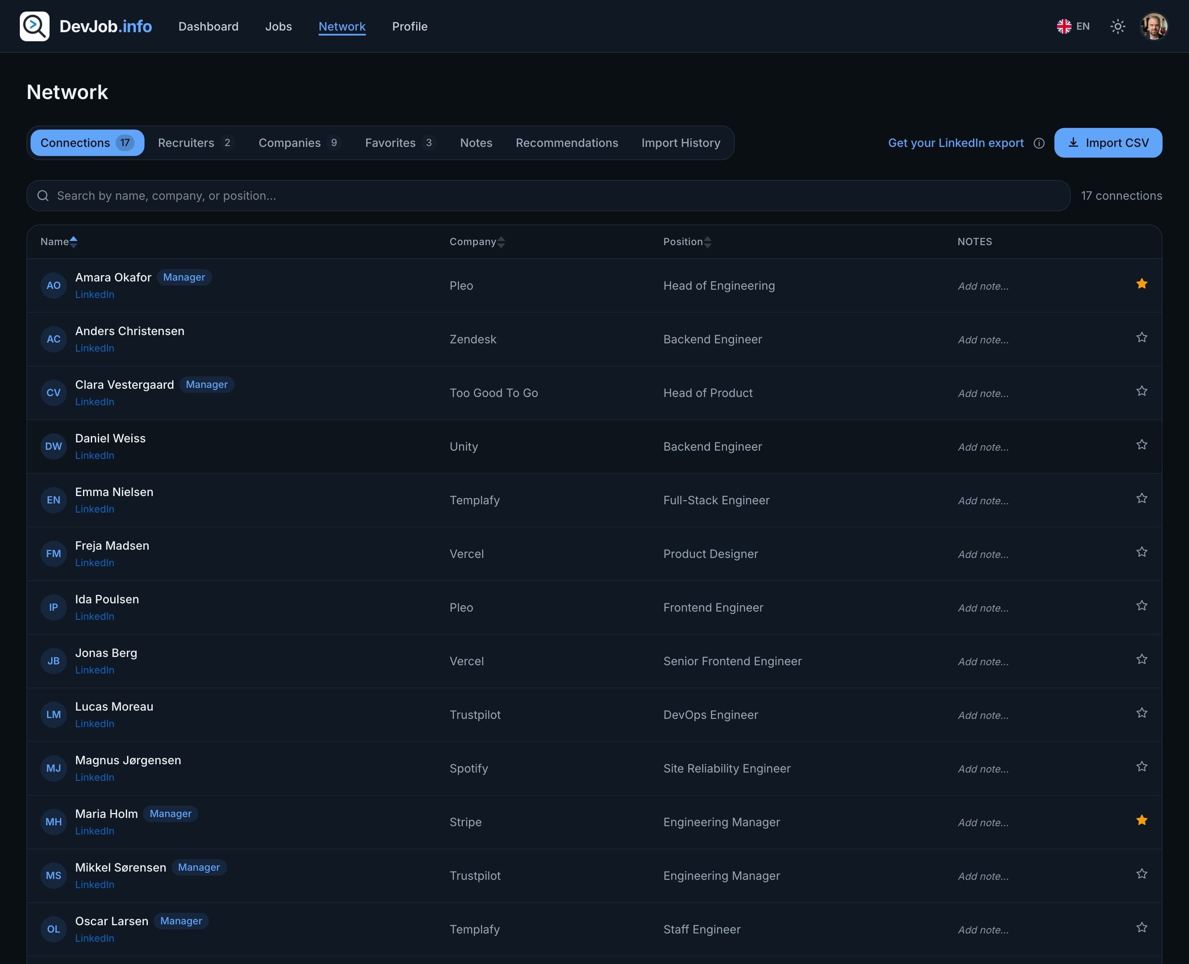The height and width of the screenshot is (964, 1189).
Task: Open the Favorites tab
Action: (400, 143)
